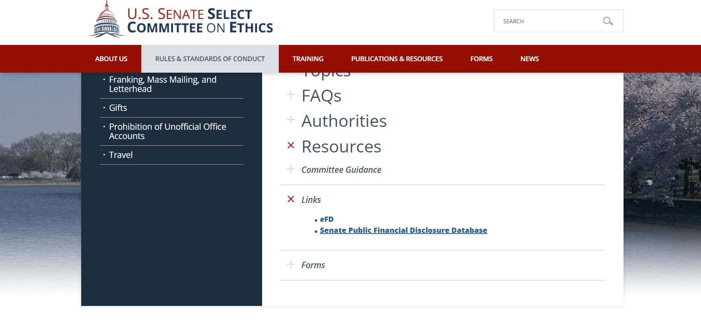Click the Capitol dome logo
701x323 pixels.
(106, 19)
